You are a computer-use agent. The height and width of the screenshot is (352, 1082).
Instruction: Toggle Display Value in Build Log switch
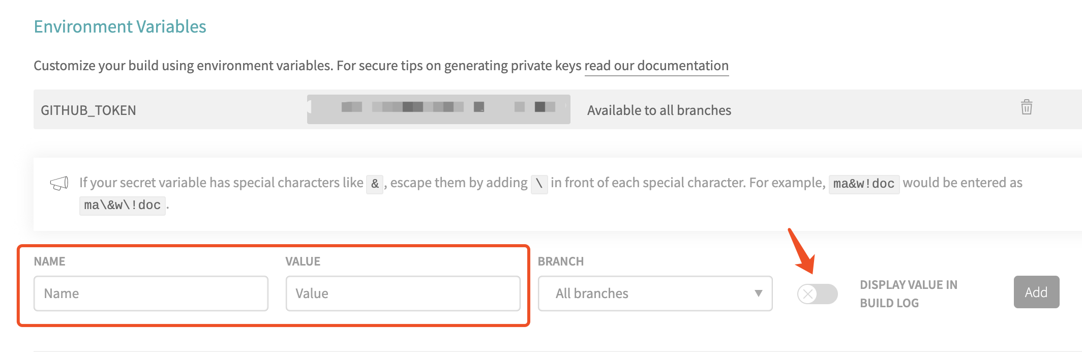817,294
